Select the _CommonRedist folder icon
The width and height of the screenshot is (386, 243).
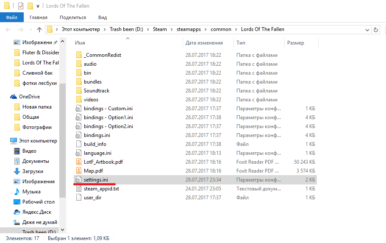tap(79, 55)
